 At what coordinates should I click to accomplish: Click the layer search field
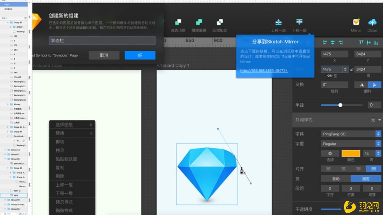click(x=9, y=214)
